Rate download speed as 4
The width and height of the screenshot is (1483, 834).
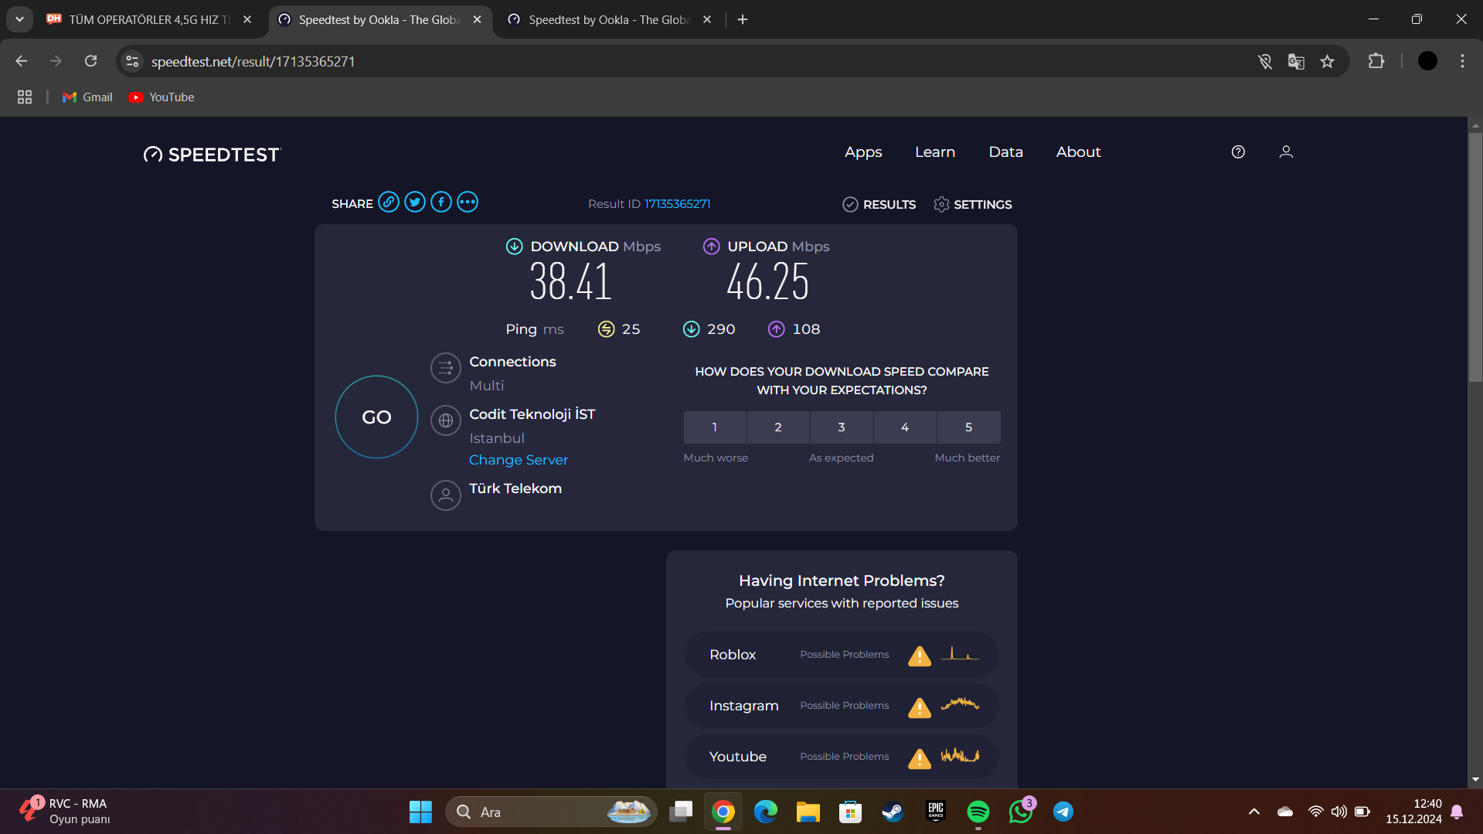coord(905,427)
